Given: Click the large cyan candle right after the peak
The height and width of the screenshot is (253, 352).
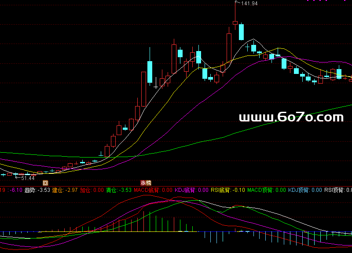Looking at the screenshot, I should click(x=241, y=32).
